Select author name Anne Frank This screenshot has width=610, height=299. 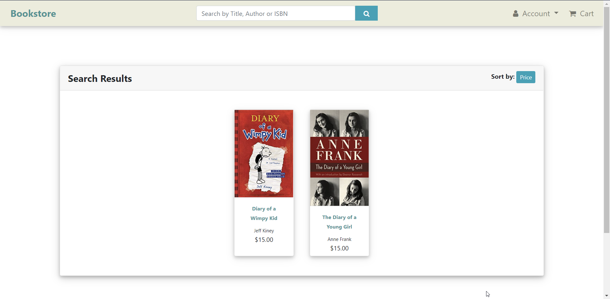coord(339,239)
